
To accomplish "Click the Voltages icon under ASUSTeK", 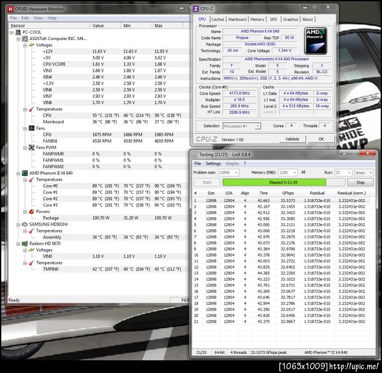I will tap(31, 45).
